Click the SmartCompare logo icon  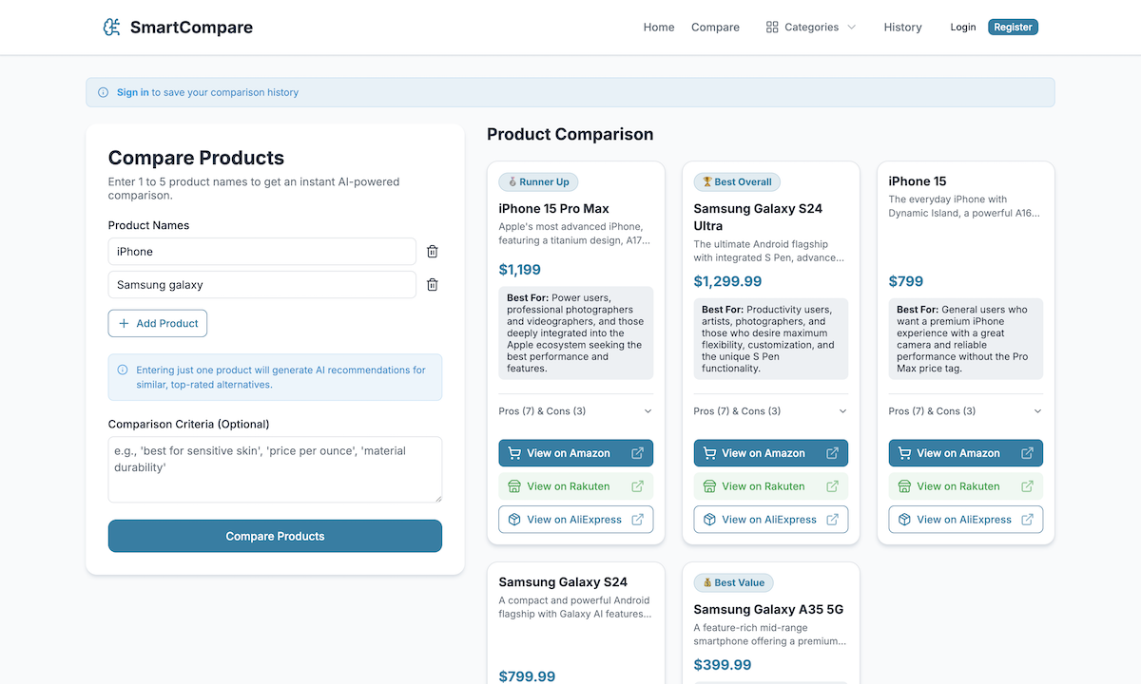tap(111, 27)
